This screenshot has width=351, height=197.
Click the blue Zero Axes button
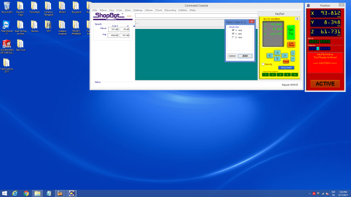[x=286, y=67]
